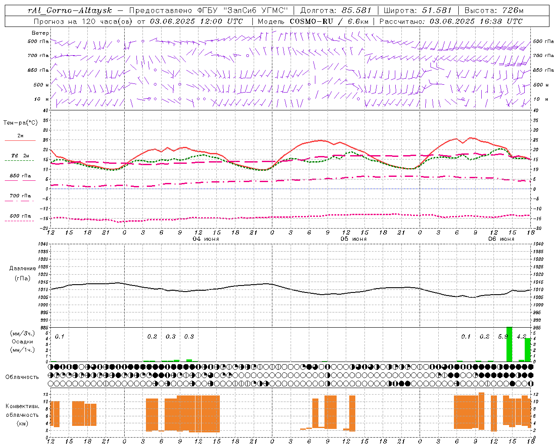Click the (мм/1ч.) unit label
The width and height of the screenshot is (556, 445).
(x=22, y=350)
